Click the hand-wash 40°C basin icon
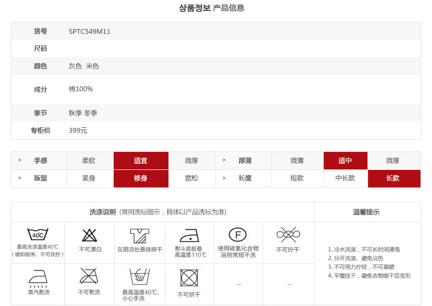Image resolution: width=432 pixels, height=306 pixels. [139, 277]
